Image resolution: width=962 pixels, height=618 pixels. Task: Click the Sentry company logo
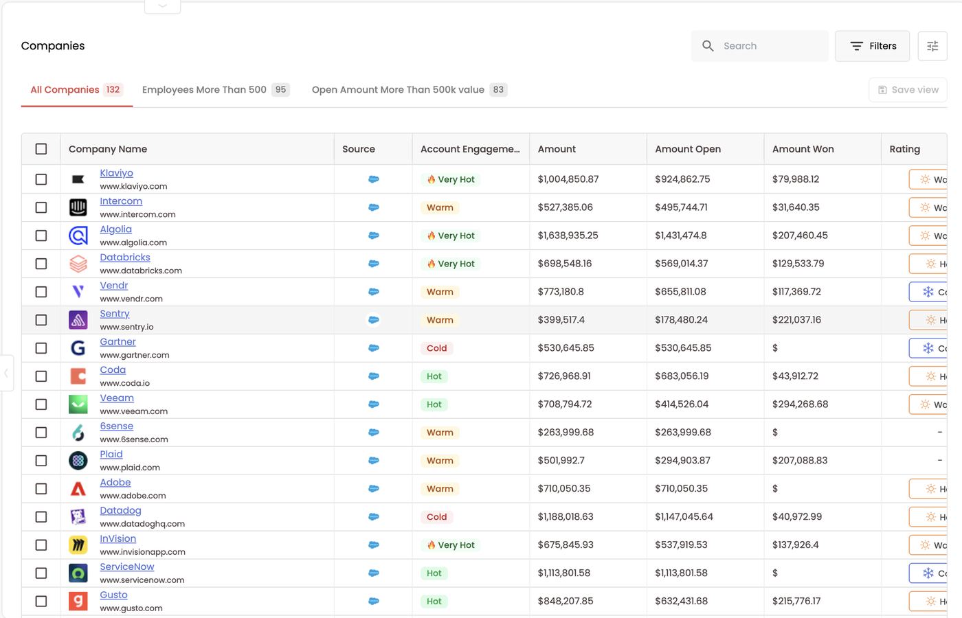coord(78,320)
